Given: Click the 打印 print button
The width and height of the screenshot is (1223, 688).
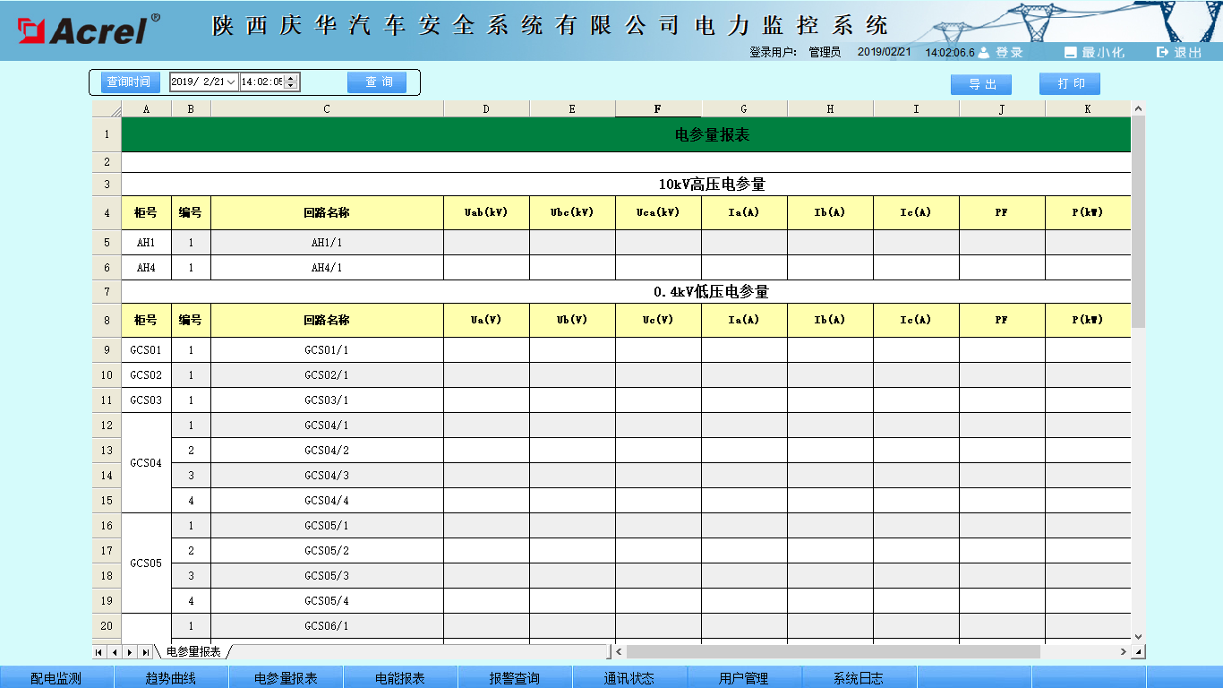Looking at the screenshot, I should (x=1070, y=84).
